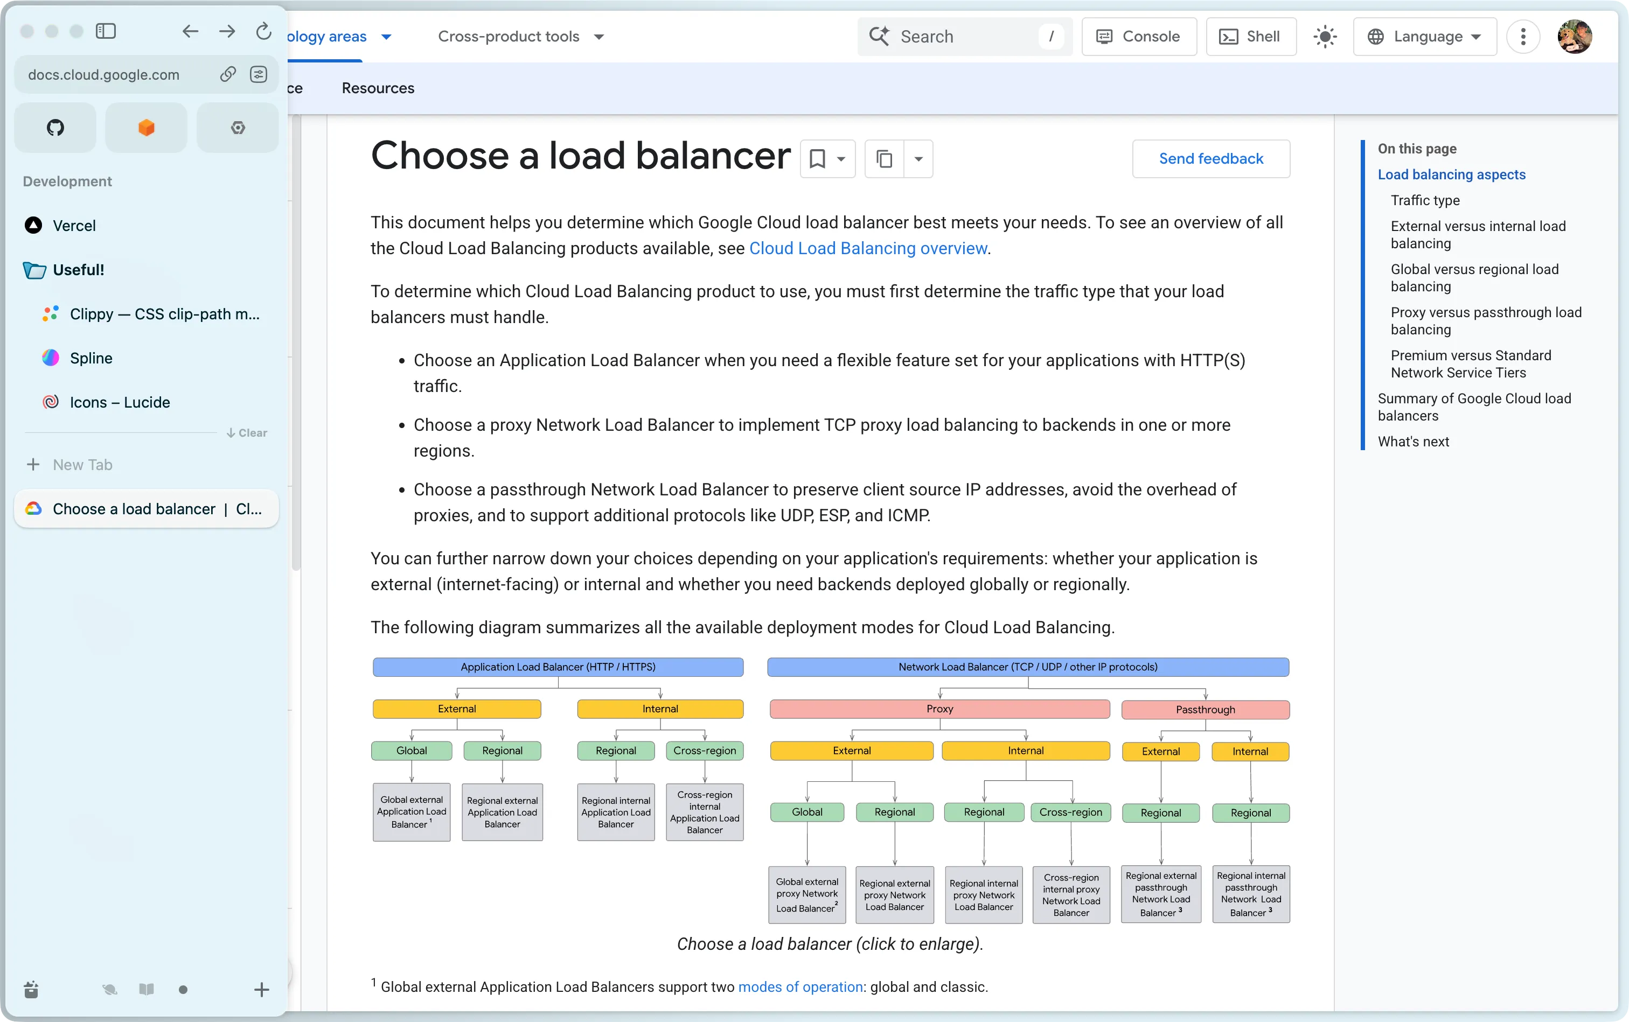The width and height of the screenshot is (1629, 1022).
Task: Collapse the Useful! folder
Action: click(x=146, y=270)
